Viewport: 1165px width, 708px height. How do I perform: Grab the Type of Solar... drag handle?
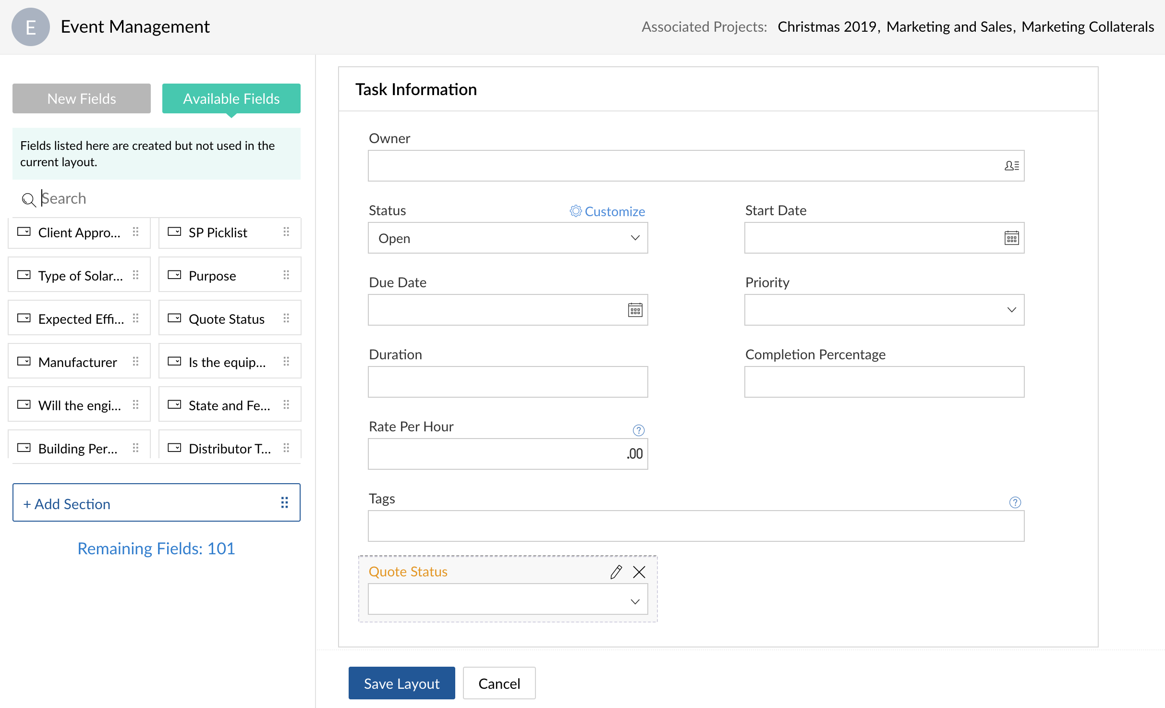(x=136, y=275)
